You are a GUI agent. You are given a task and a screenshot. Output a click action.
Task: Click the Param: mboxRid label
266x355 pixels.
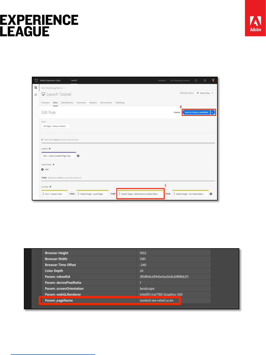point(57,277)
